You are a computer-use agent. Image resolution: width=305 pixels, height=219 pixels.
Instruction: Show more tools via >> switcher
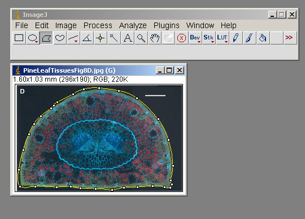pos(289,37)
